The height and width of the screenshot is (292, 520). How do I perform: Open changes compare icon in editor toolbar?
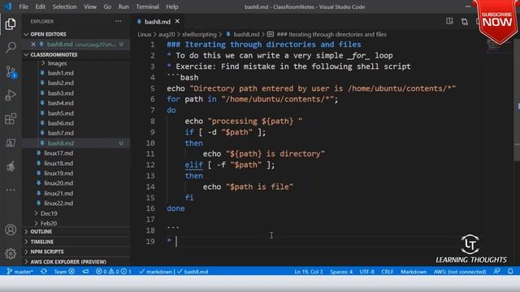(x=464, y=22)
